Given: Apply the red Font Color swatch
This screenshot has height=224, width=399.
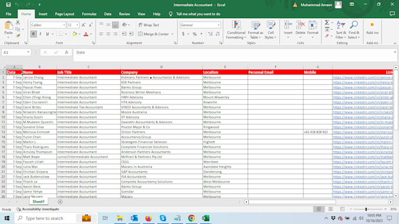Looking at the screenshot, I should pyautogui.click(x=86, y=34).
